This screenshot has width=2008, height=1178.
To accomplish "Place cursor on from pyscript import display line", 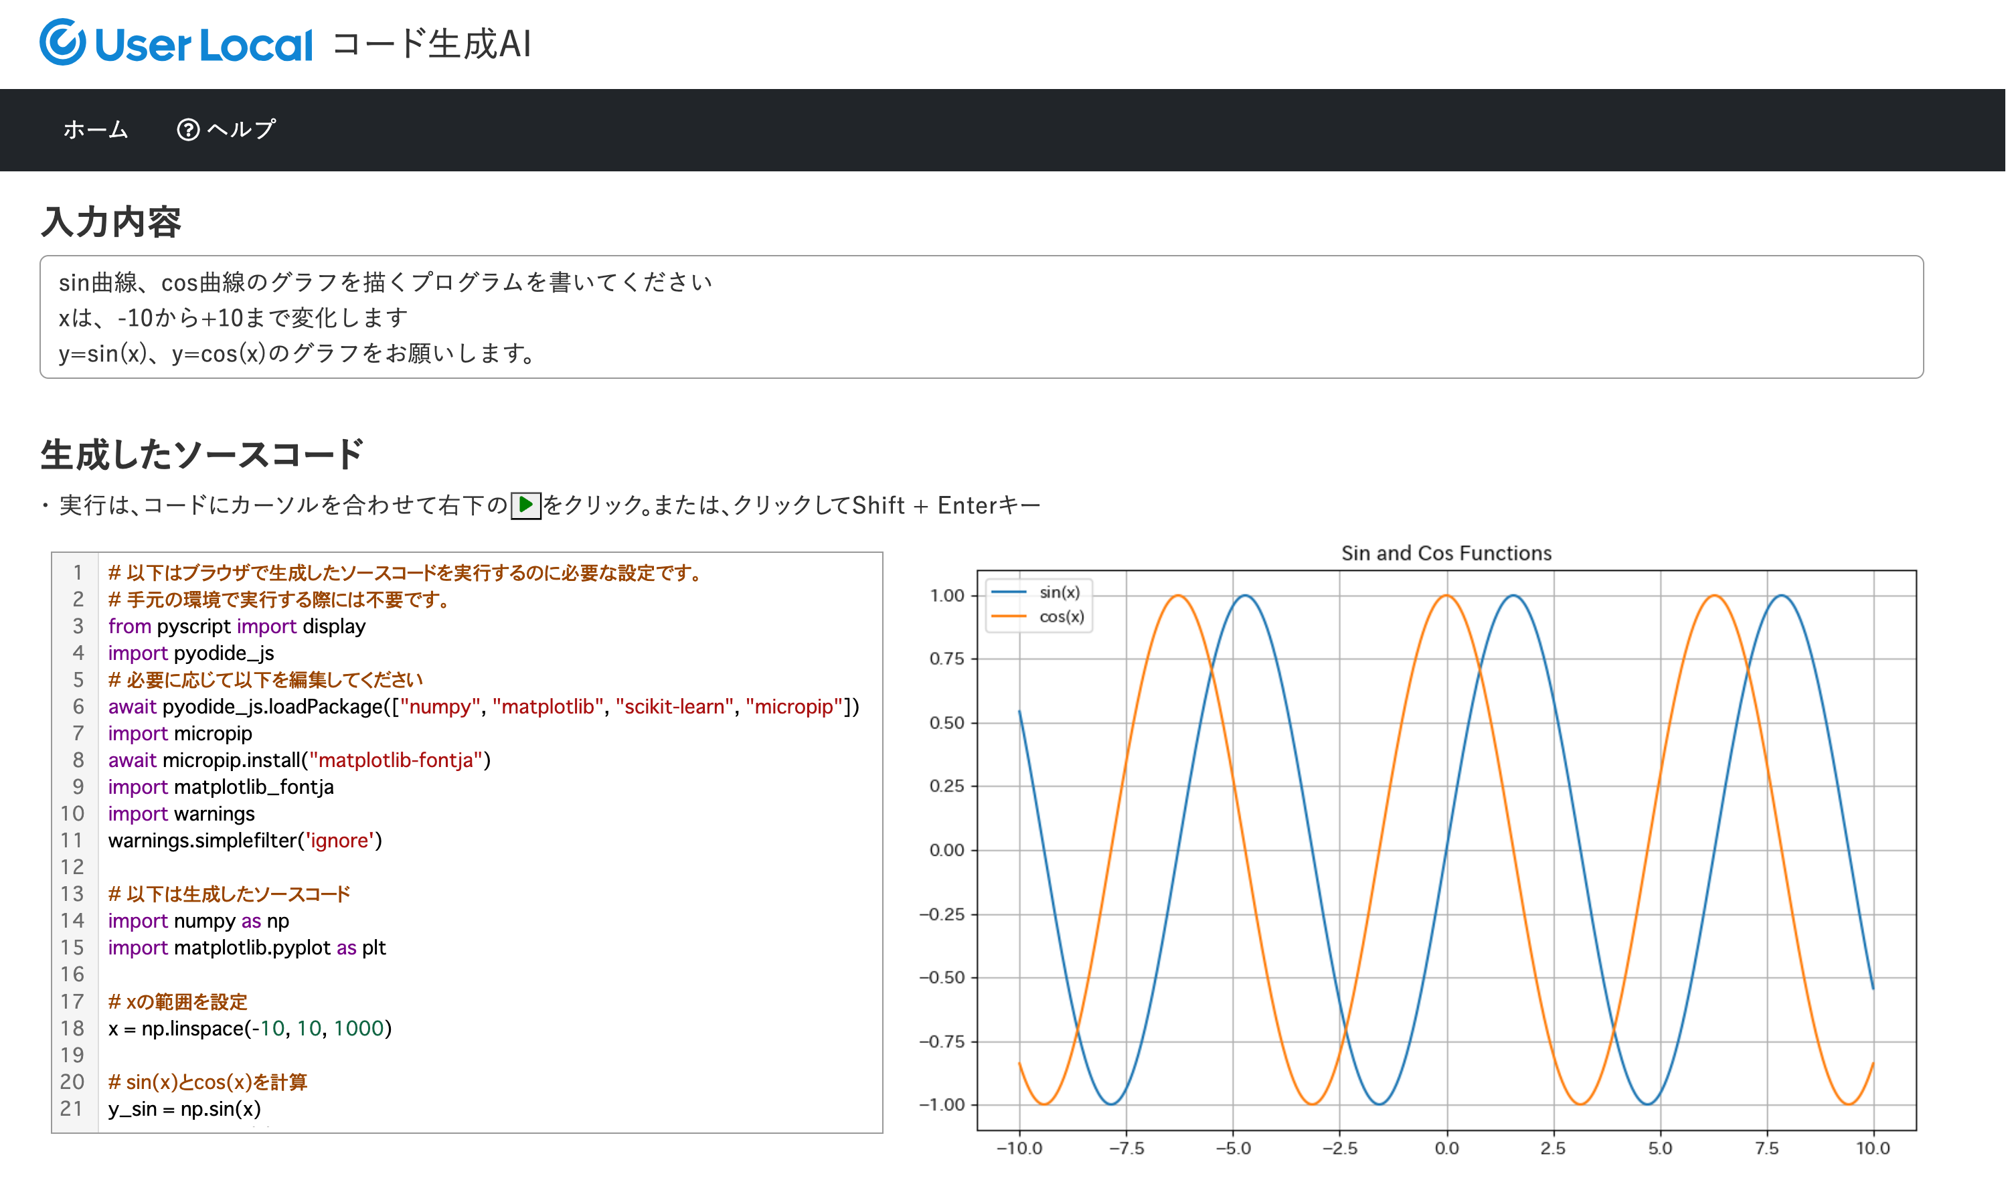I will [x=237, y=626].
